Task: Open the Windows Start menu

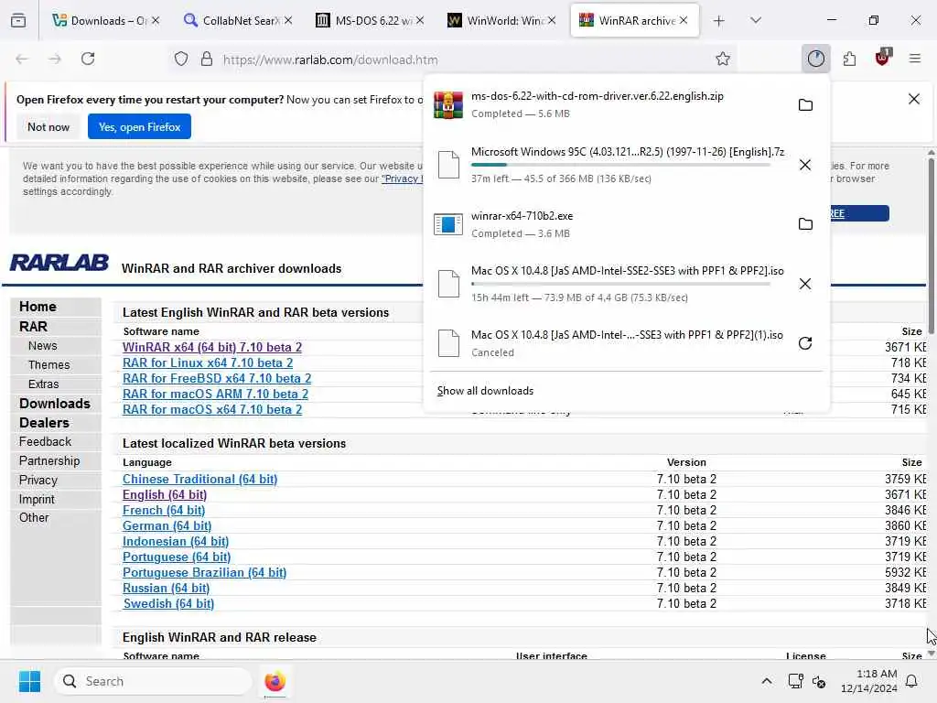Action: click(x=30, y=681)
